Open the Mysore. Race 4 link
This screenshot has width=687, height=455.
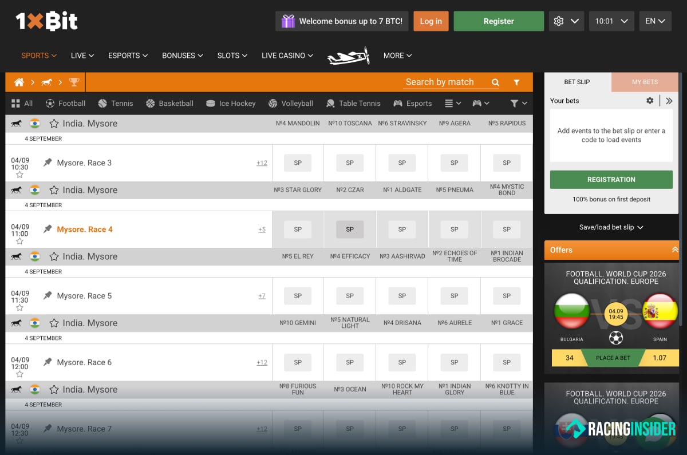85,229
